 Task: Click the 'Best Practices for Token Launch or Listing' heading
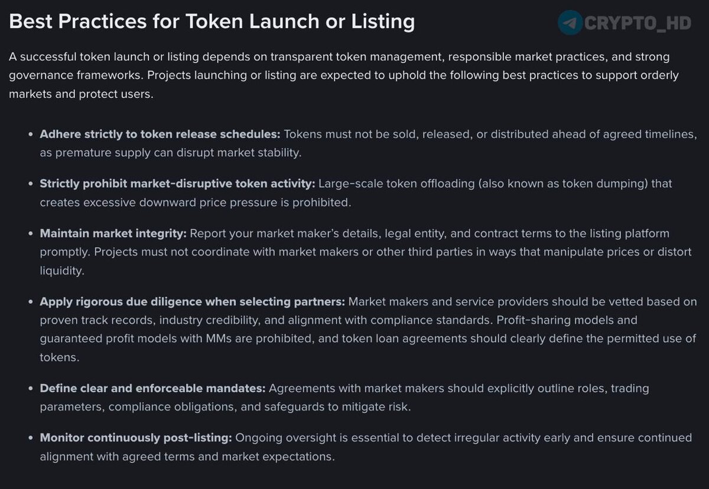pyautogui.click(x=212, y=22)
